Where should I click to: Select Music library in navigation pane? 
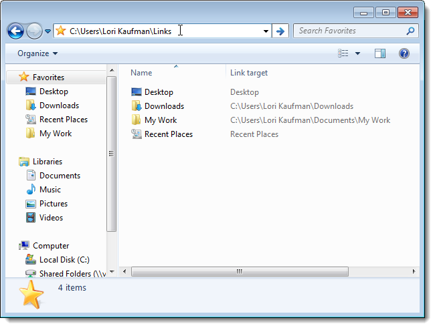(50, 190)
